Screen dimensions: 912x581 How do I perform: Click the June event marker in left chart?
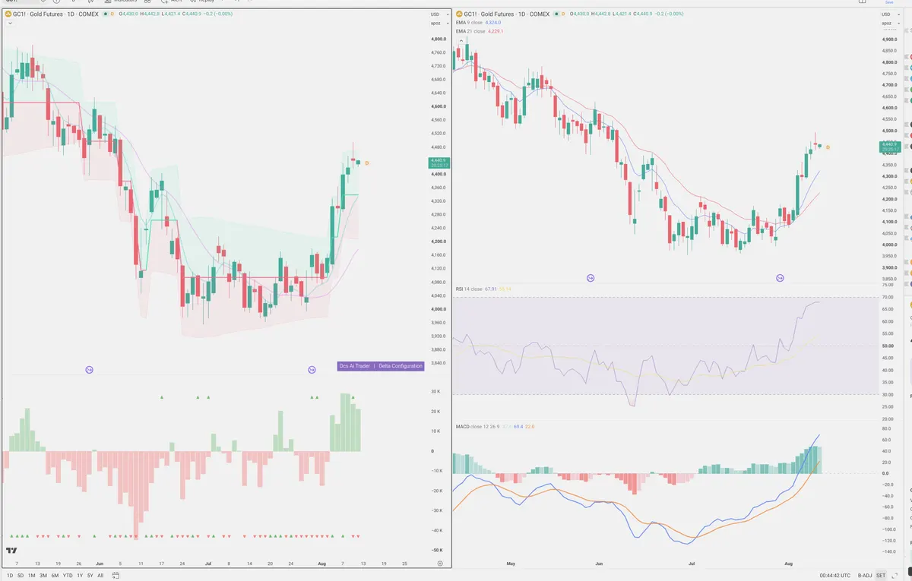[x=89, y=370]
